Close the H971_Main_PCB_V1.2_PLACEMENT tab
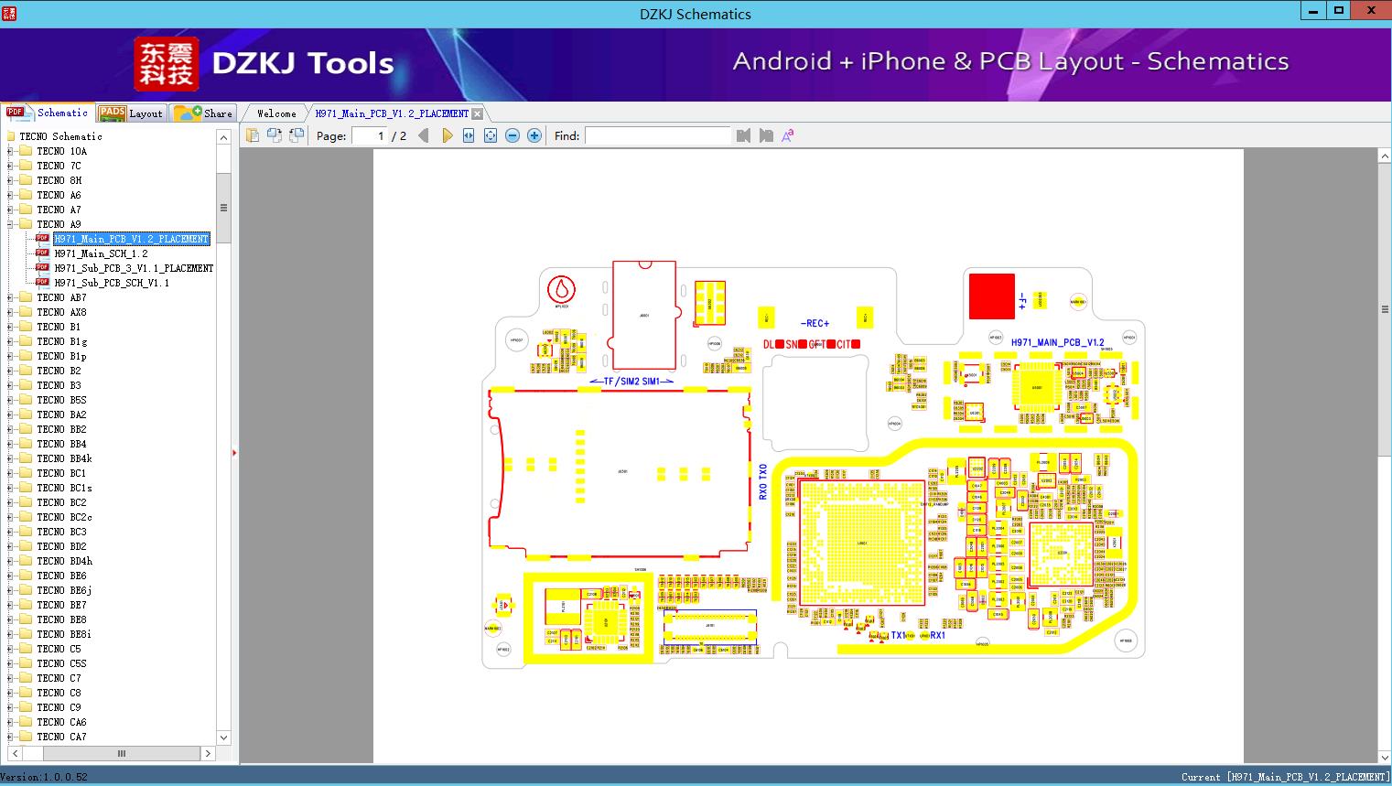The height and width of the screenshot is (786, 1392). coord(477,113)
